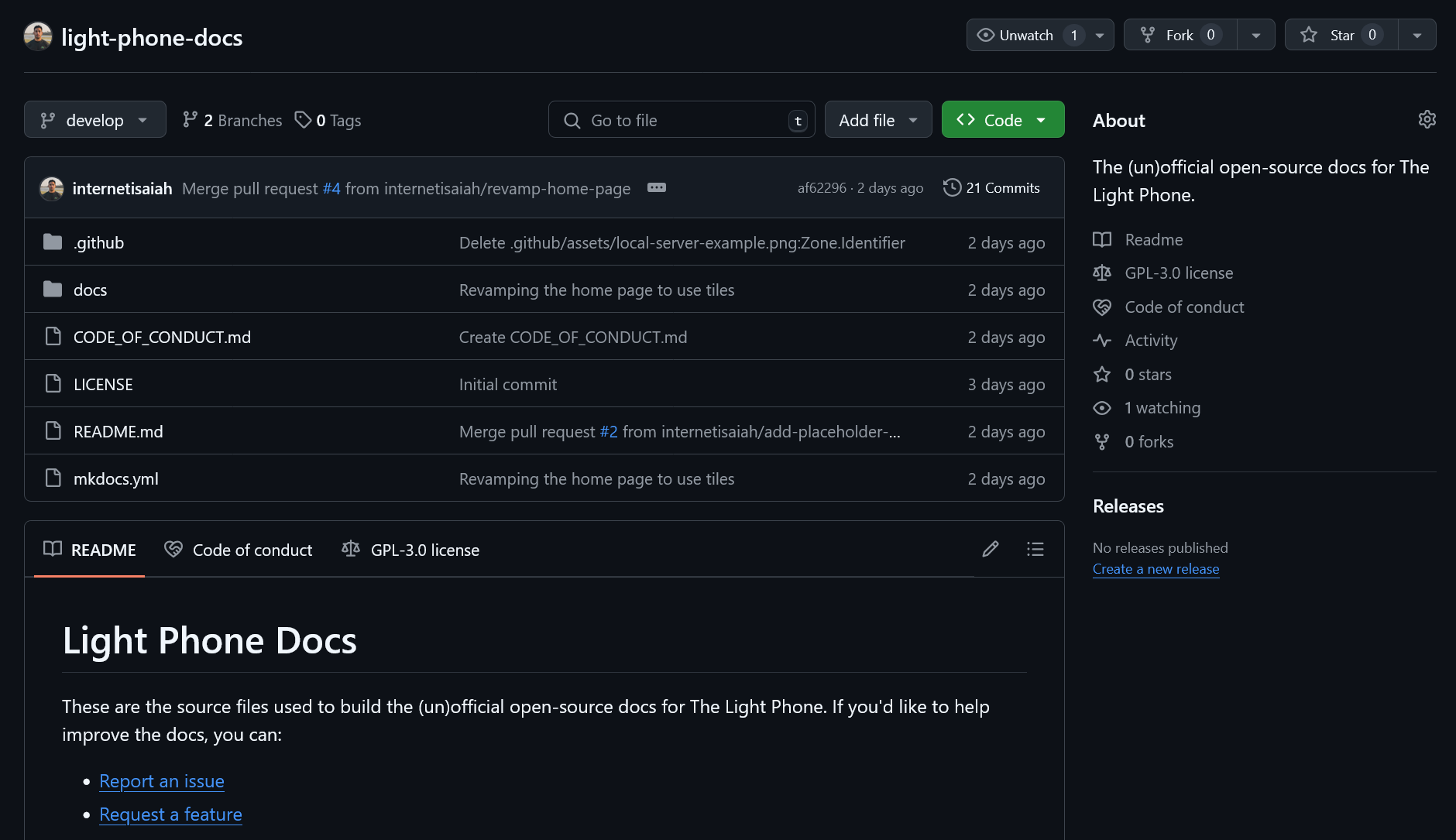Focus the Go to file search field
This screenshot has height=840, width=1456.
[682, 119]
